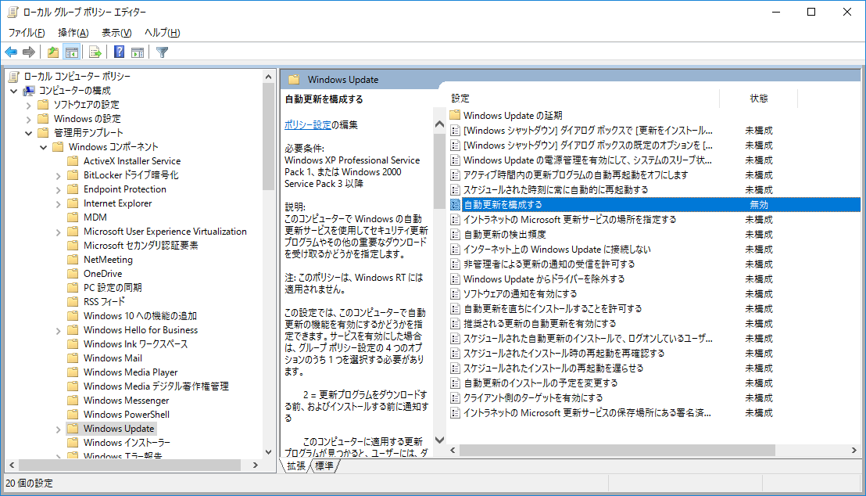Click the tree pane vertical scrollbar down arrow
The height and width of the screenshot is (496, 866).
[x=268, y=451]
